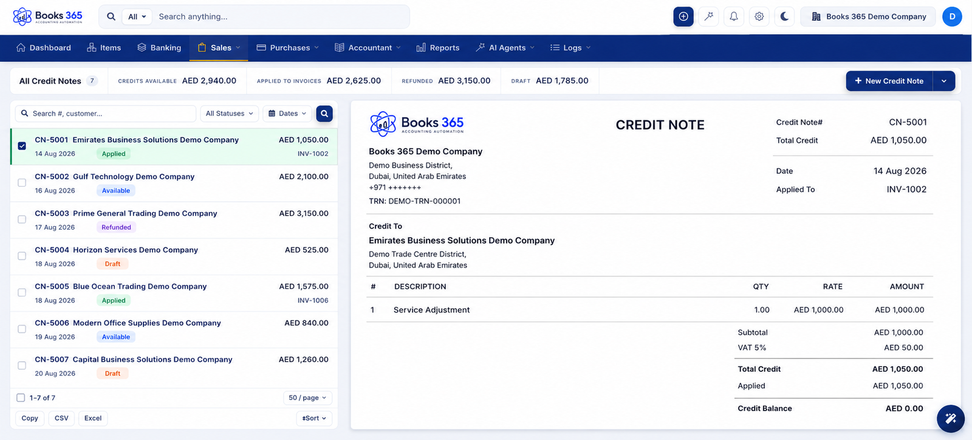Image resolution: width=972 pixels, height=440 pixels.
Task: Select the Applied To Invoices summary
Action: click(x=319, y=81)
